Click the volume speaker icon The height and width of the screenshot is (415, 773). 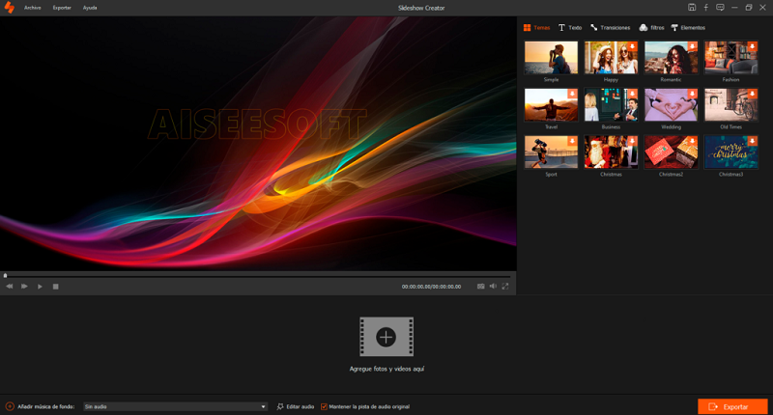click(x=493, y=286)
